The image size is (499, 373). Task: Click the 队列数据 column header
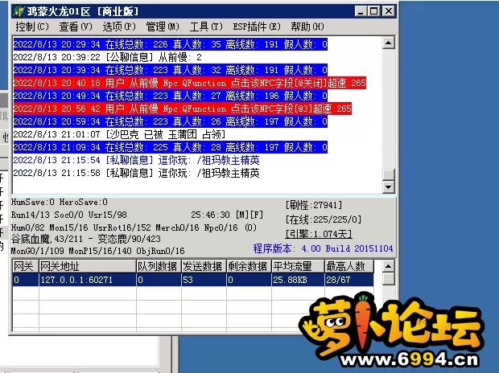pyautogui.click(x=159, y=266)
